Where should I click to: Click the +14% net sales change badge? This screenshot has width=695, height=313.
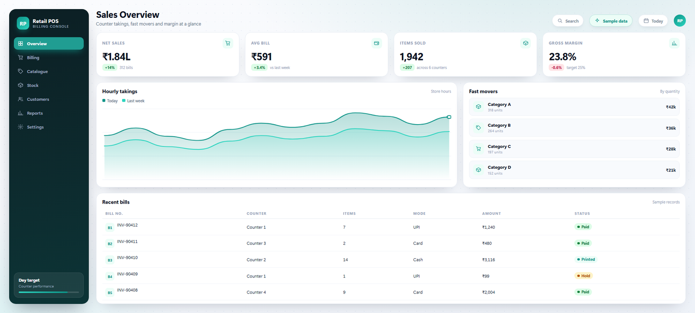coord(109,67)
